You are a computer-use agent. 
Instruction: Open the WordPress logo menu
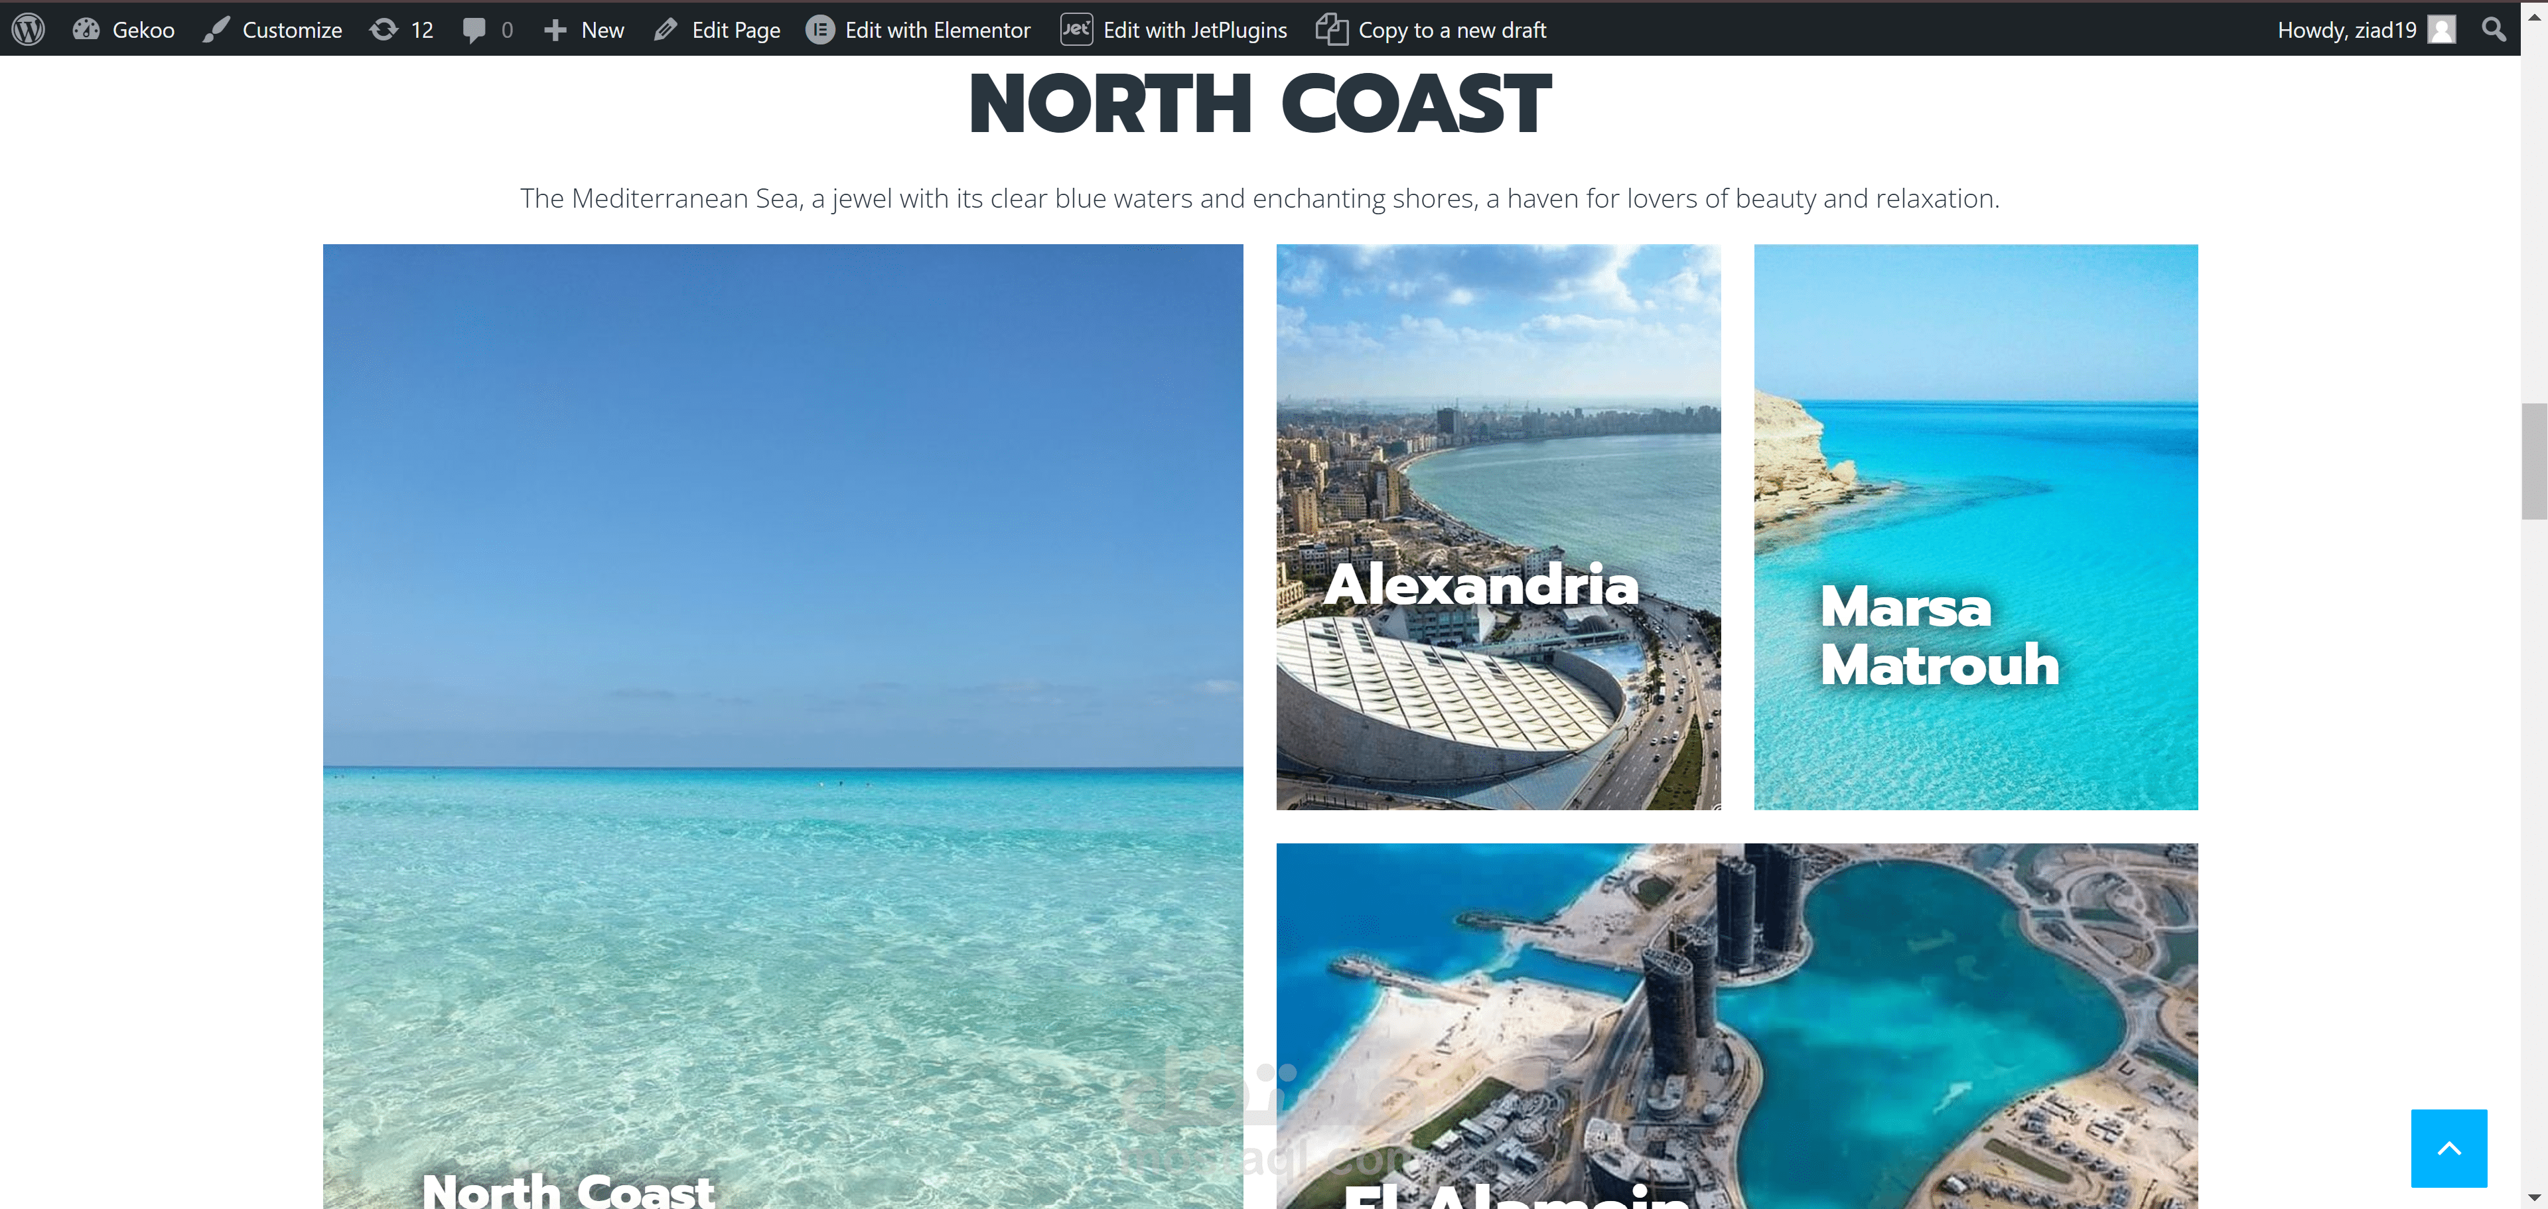click(29, 30)
